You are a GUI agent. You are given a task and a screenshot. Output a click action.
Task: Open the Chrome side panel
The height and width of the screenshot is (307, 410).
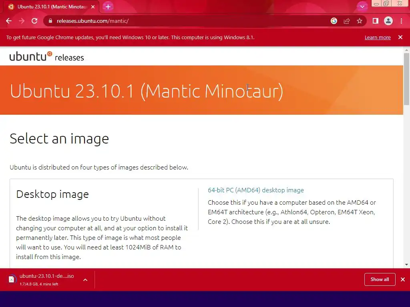click(x=376, y=21)
